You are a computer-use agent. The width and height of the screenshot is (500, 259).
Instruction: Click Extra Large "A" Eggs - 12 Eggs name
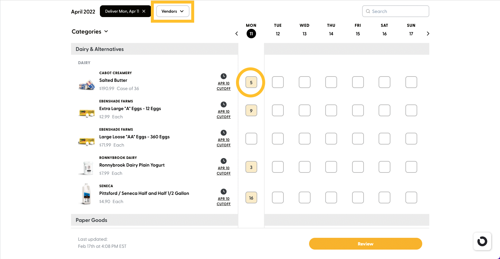130,109
